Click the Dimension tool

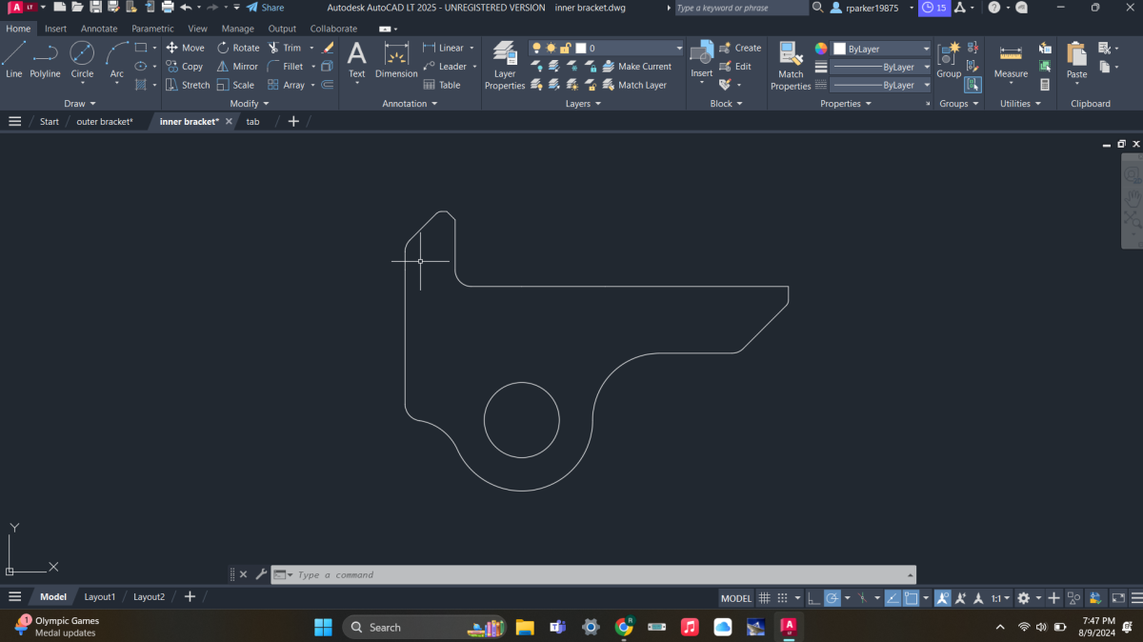396,59
